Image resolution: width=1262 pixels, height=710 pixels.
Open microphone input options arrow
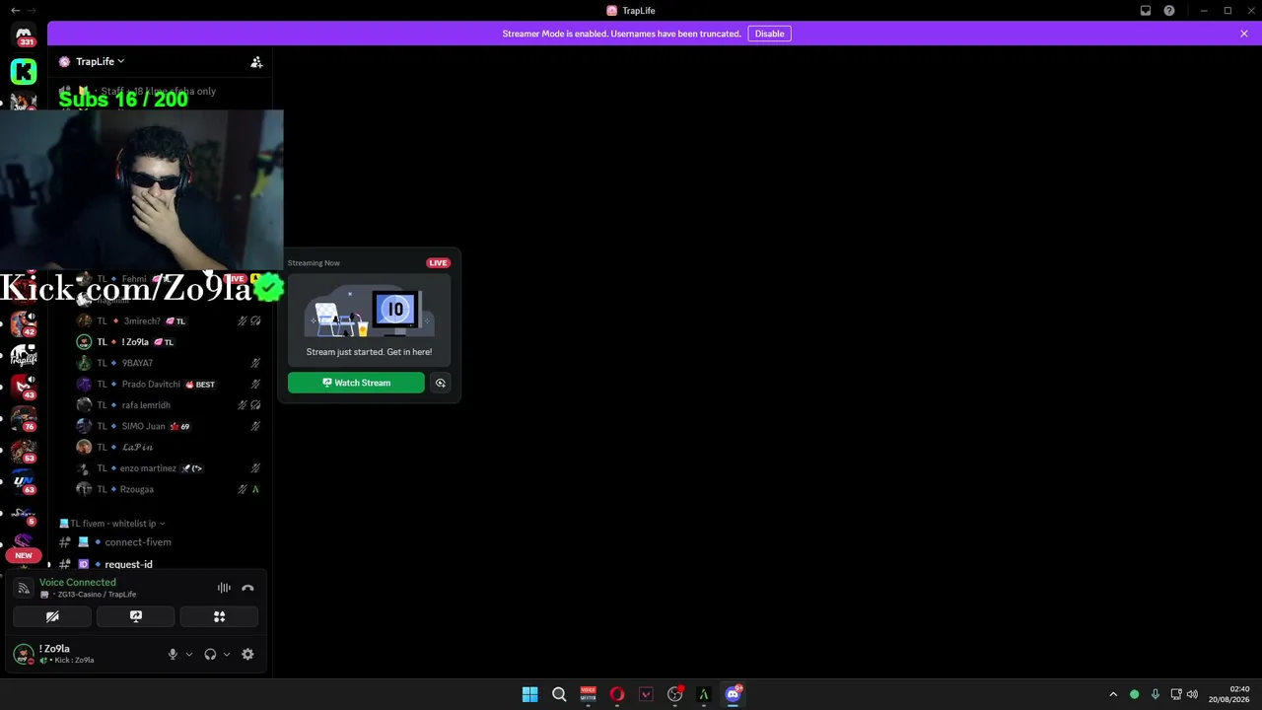(188, 654)
